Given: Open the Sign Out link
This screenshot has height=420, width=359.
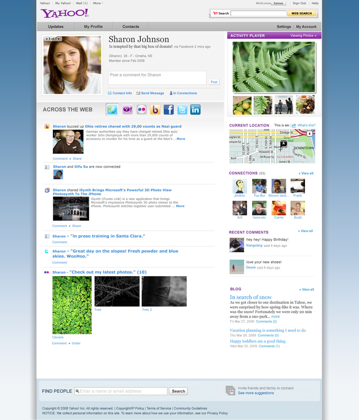Looking at the screenshot, I should click(299, 3).
